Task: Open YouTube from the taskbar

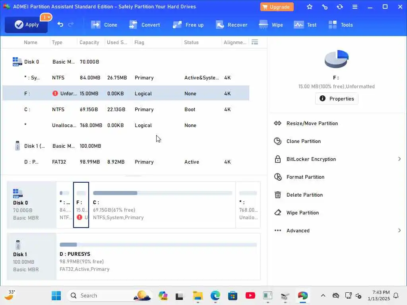Action: pyautogui.click(x=250, y=295)
